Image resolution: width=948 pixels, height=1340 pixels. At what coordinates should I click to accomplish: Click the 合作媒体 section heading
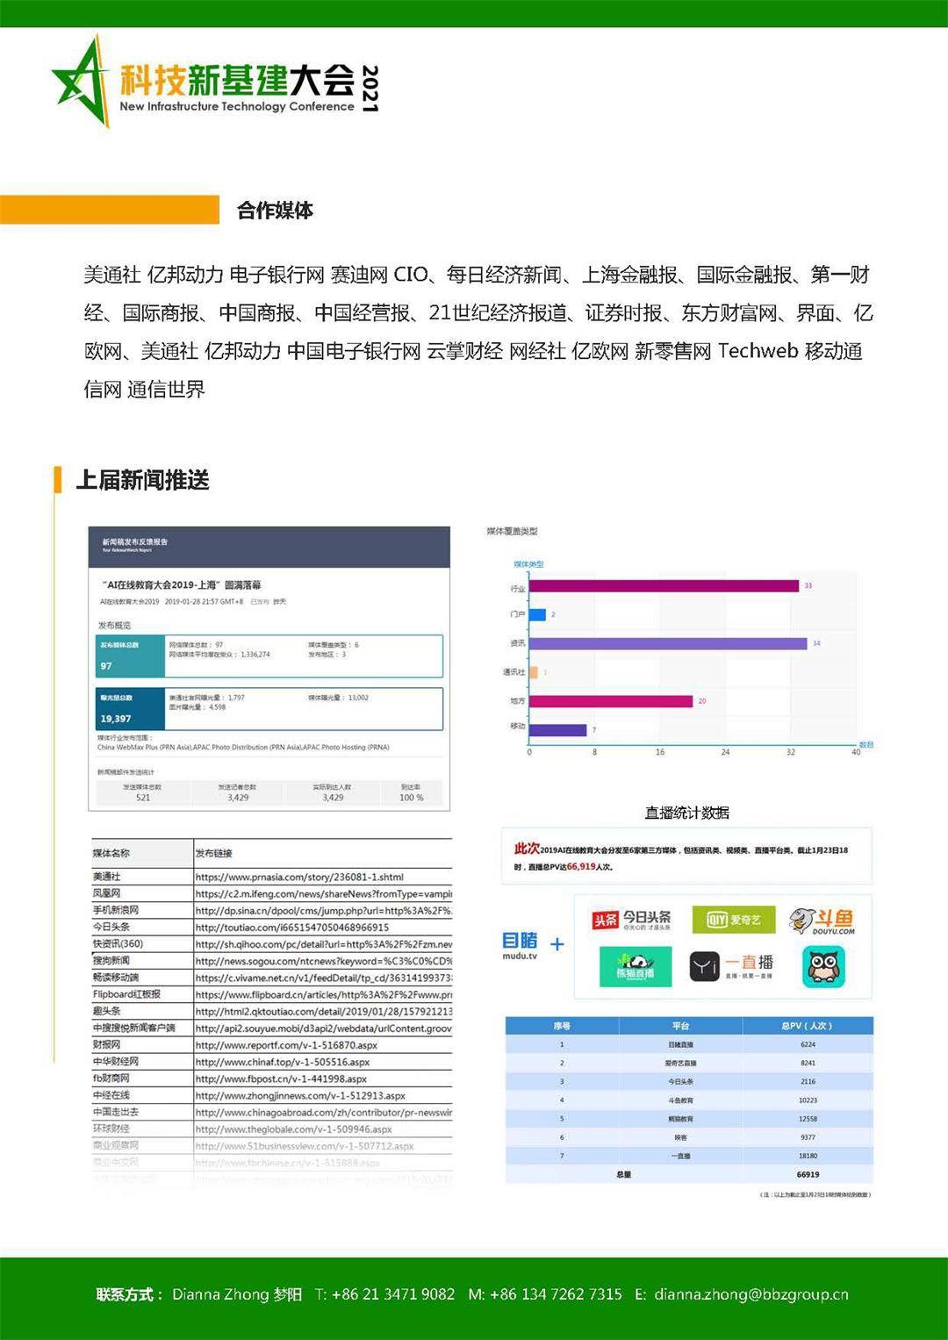275,211
